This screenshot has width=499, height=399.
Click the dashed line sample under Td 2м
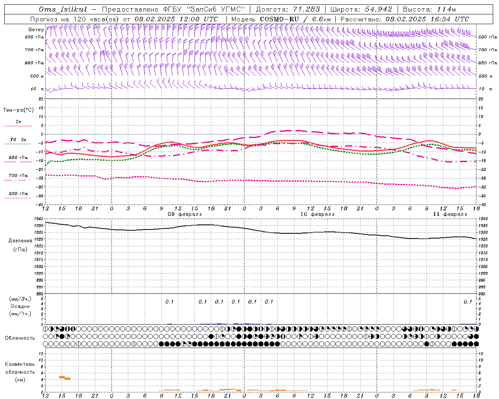point(18,144)
